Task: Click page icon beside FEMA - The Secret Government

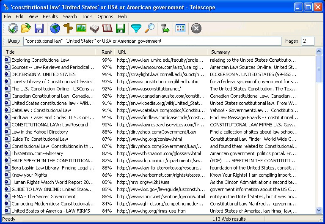Action: [7, 197]
